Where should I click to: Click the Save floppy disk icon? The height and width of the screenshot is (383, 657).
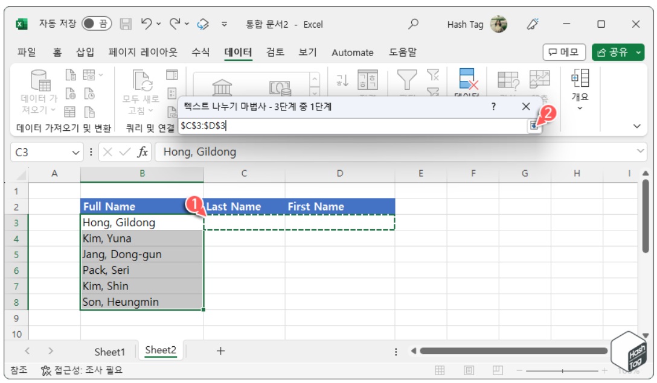(126, 24)
